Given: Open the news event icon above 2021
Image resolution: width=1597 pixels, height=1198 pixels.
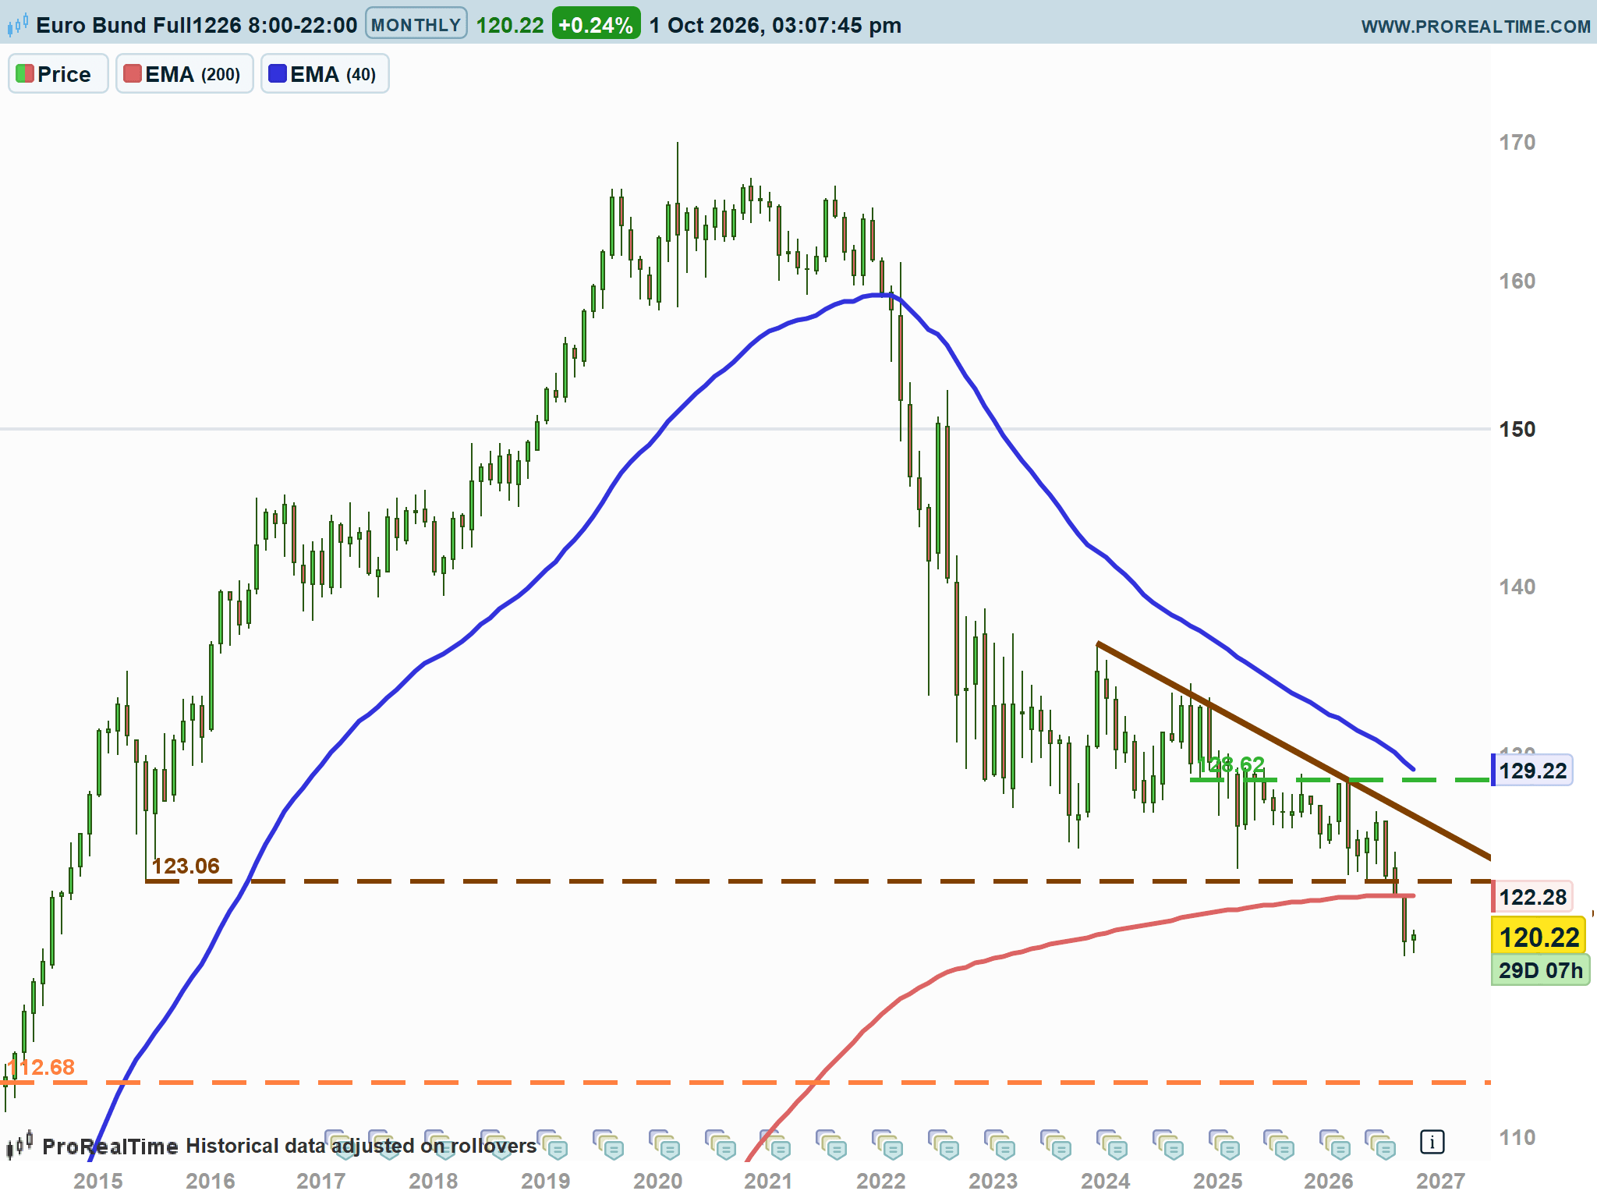Looking at the screenshot, I should pyautogui.click(x=776, y=1143).
